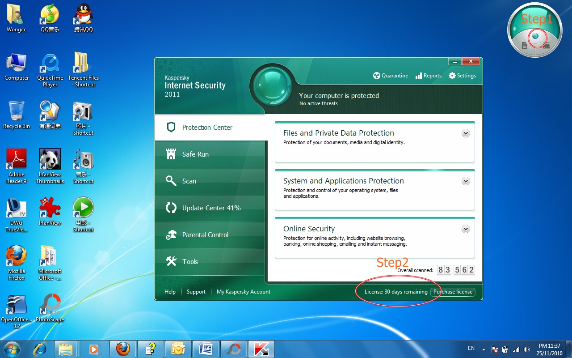Screen dimensions: 572x358
Task: Select the 电影 - Shortcut desktop icon
Action: [x=84, y=215]
